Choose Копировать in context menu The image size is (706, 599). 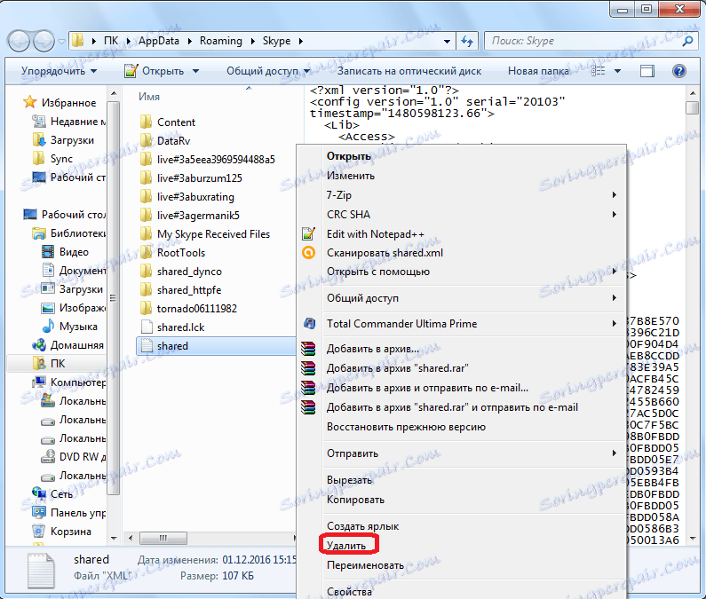(356, 500)
